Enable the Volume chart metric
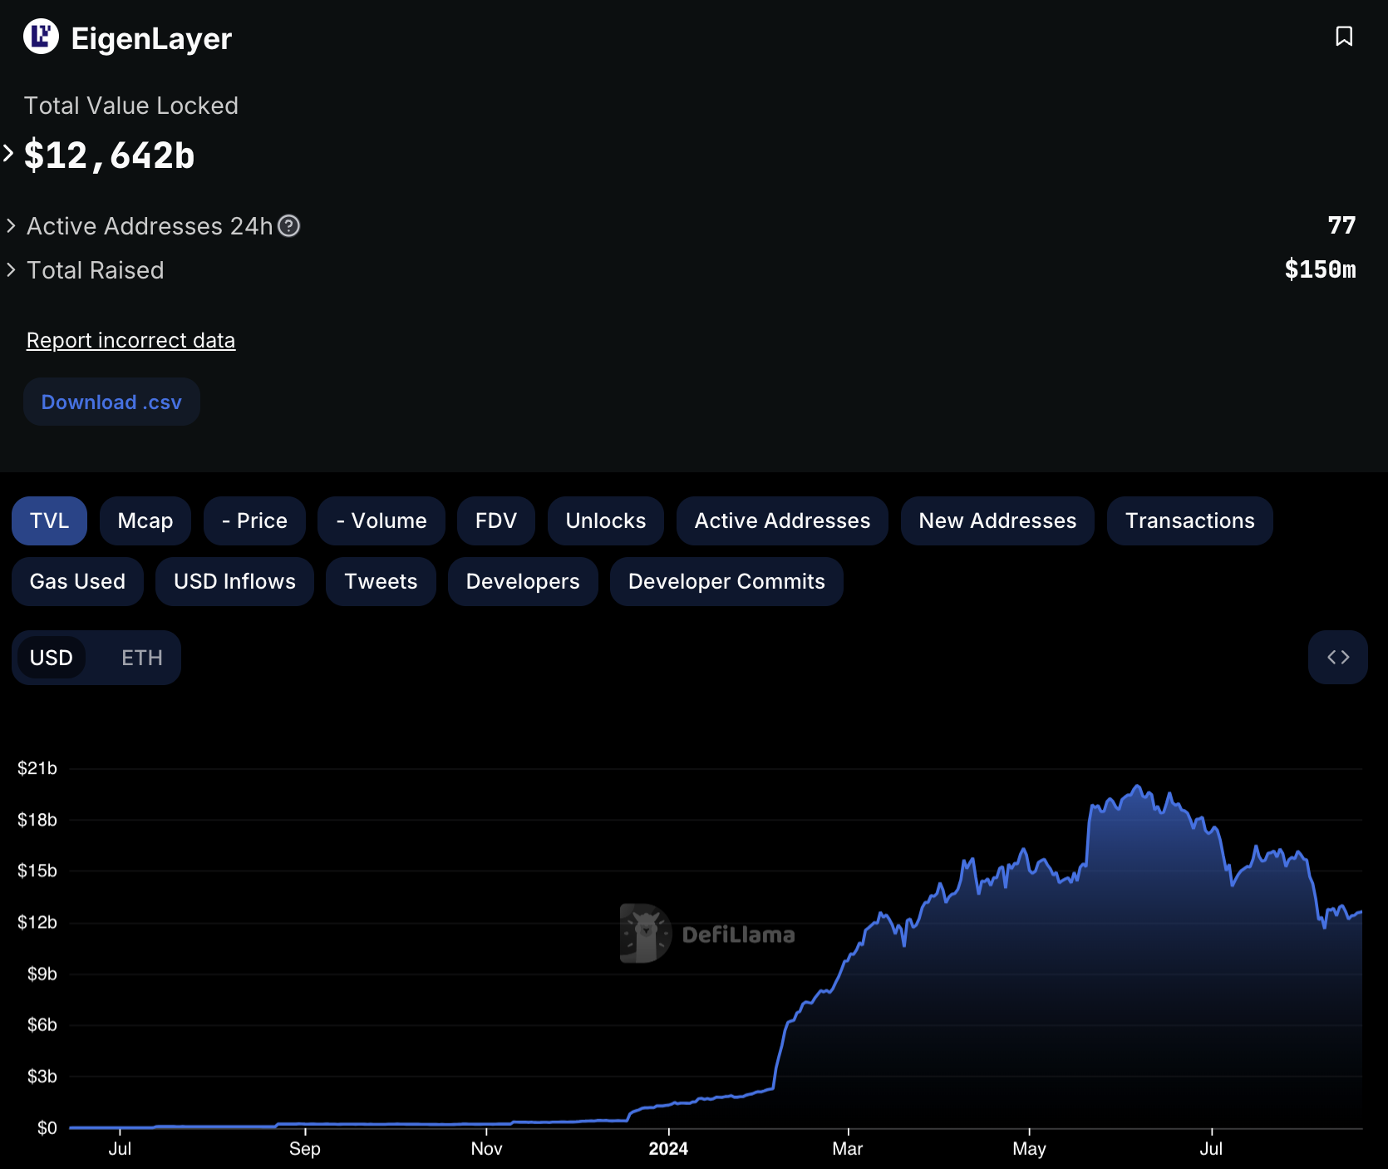Screen dimensions: 1388x1169 pyautogui.click(x=381, y=521)
